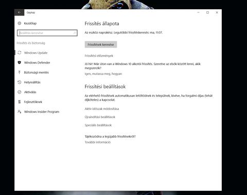Click the Windows Insider Program person icon
The width and height of the screenshot is (247, 195).
[x=20, y=111]
